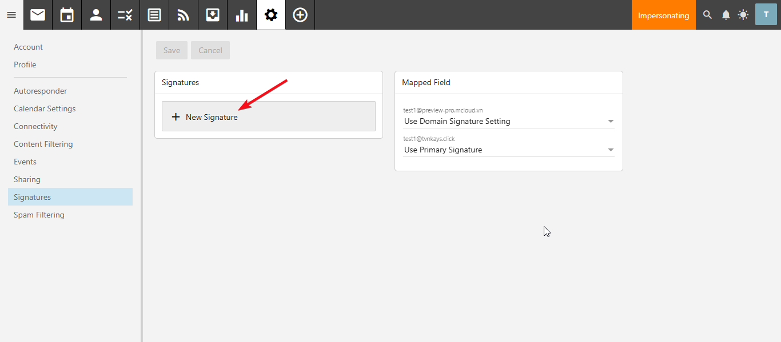Image resolution: width=781 pixels, height=342 pixels.
Task: Go to Contacts person icon
Action: pos(96,15)
